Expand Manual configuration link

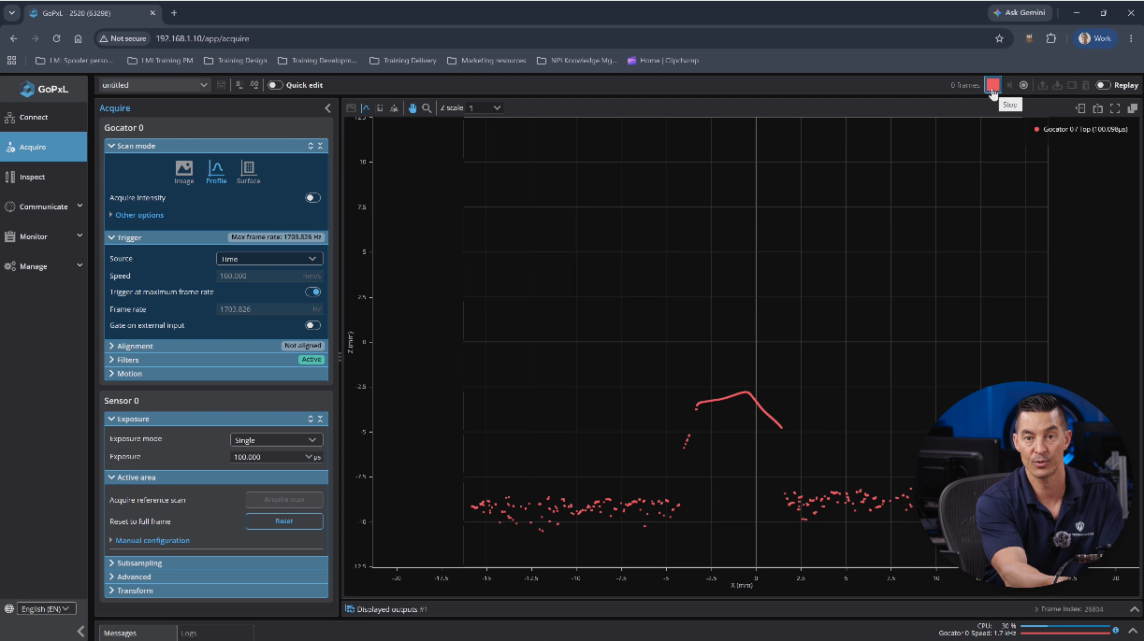tap(152, 541)
